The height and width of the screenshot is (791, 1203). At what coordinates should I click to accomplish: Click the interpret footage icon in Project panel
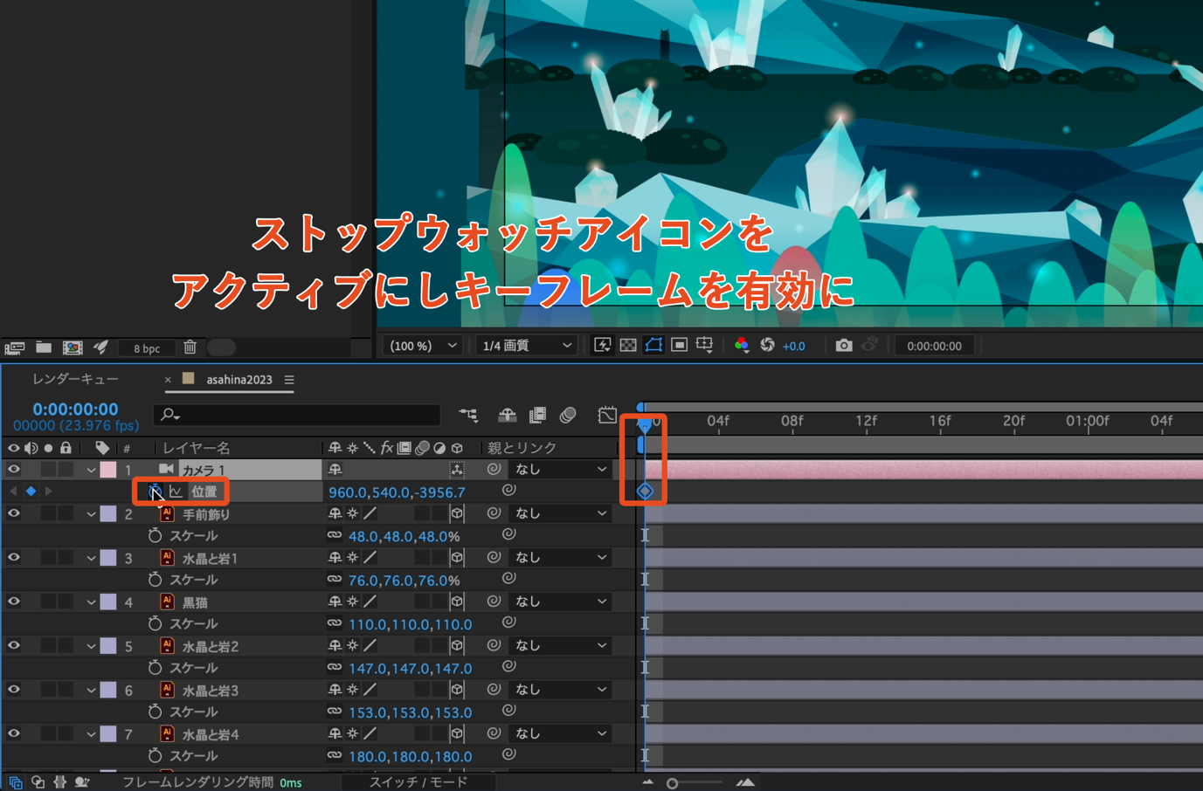coord(15,347)
